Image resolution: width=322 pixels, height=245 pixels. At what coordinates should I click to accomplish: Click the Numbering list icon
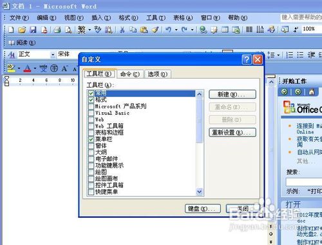(290, 55)
